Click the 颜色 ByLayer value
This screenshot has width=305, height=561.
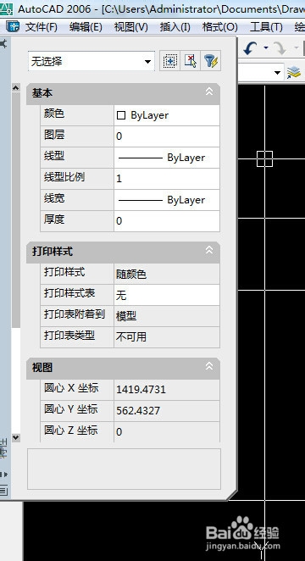pos(167,115)
